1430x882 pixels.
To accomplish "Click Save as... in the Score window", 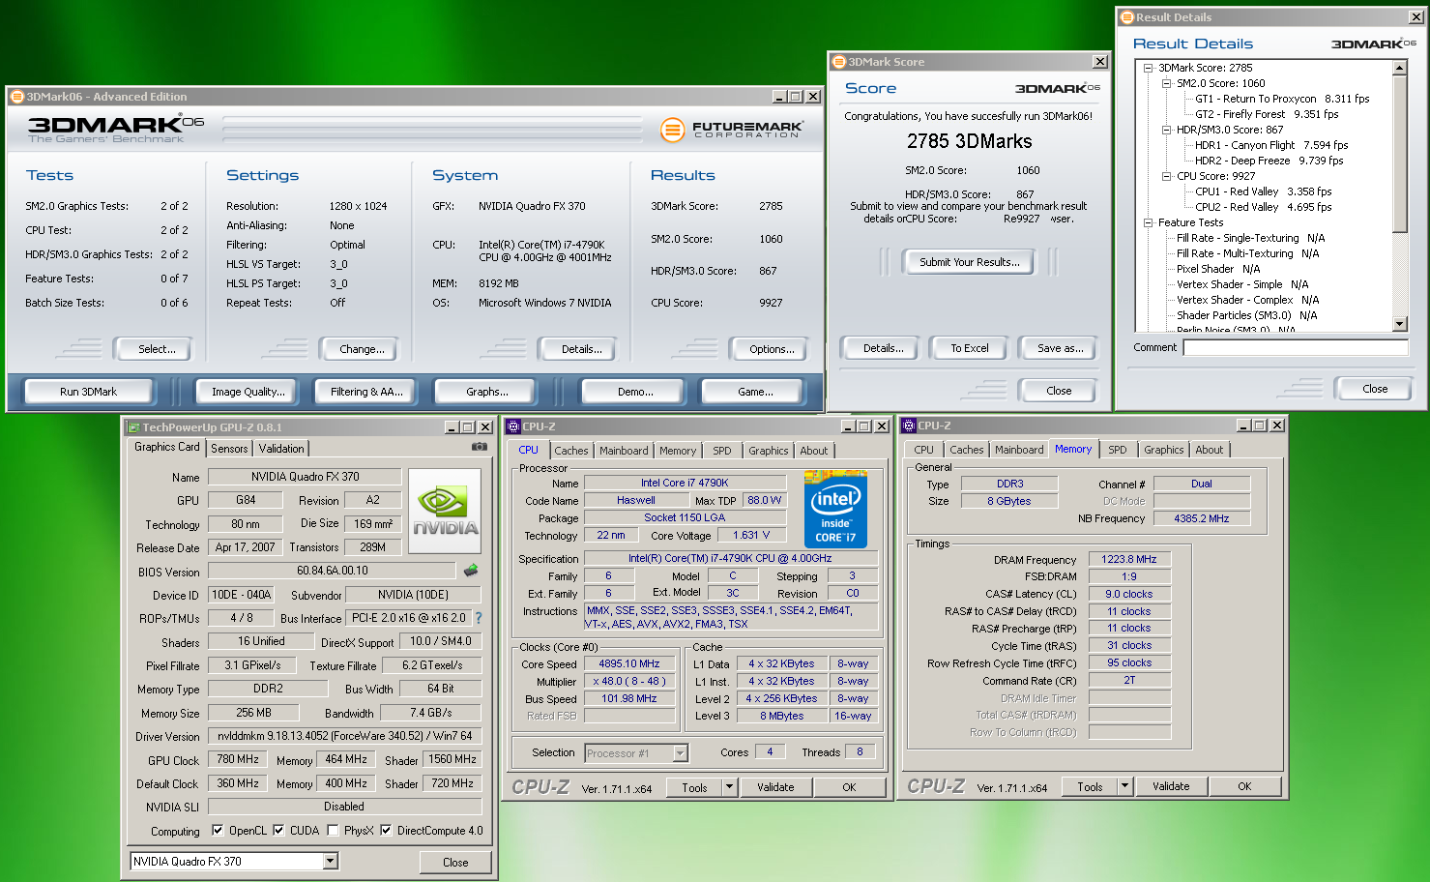I will click(1061, 348).
